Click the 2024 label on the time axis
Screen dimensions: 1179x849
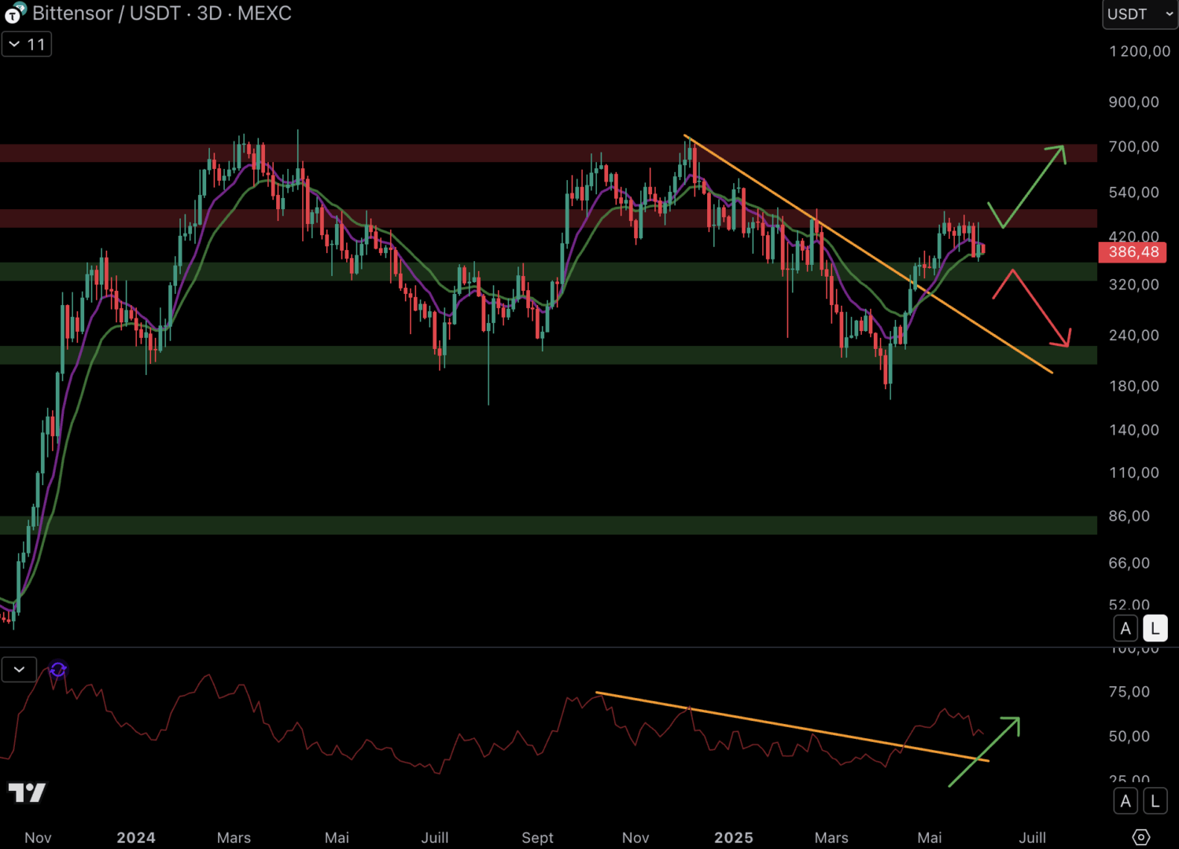click(136, 838)
